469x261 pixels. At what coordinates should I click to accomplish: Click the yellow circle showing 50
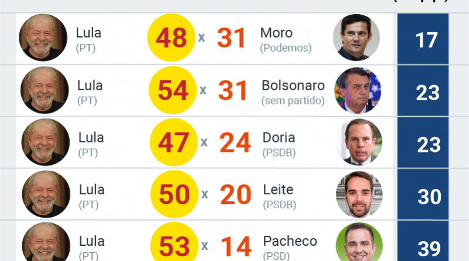coord(174,195)
